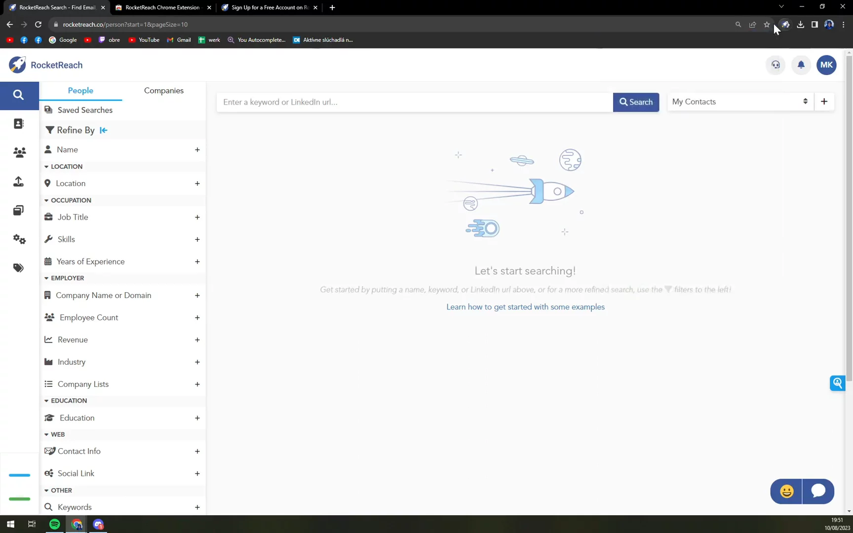The image size is (853, 533).
Task: Click the blue Search button
Action: click(x=636, y=102)
